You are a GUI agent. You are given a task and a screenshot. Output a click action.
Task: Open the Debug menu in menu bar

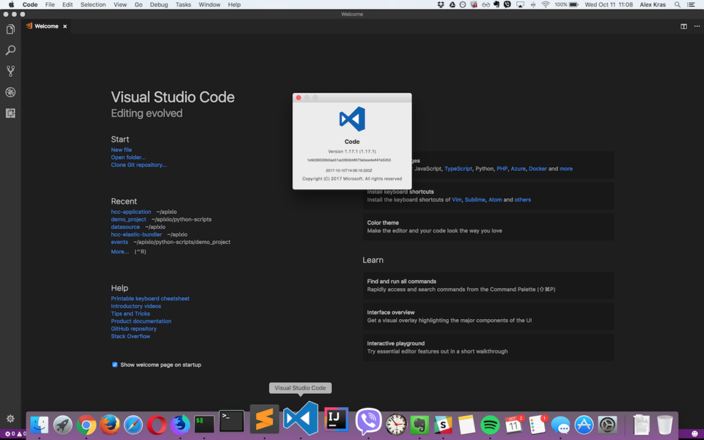point(159,5)
